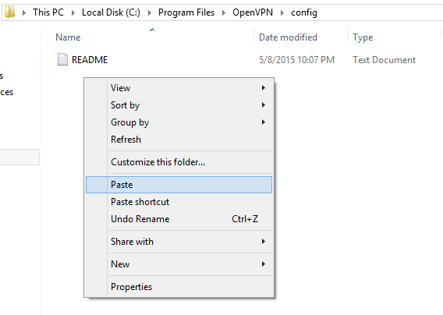Viewport: 443px width, 315px height.
Task: Jump to Program Files breadcrumb
Action: (x=186, y=12)
